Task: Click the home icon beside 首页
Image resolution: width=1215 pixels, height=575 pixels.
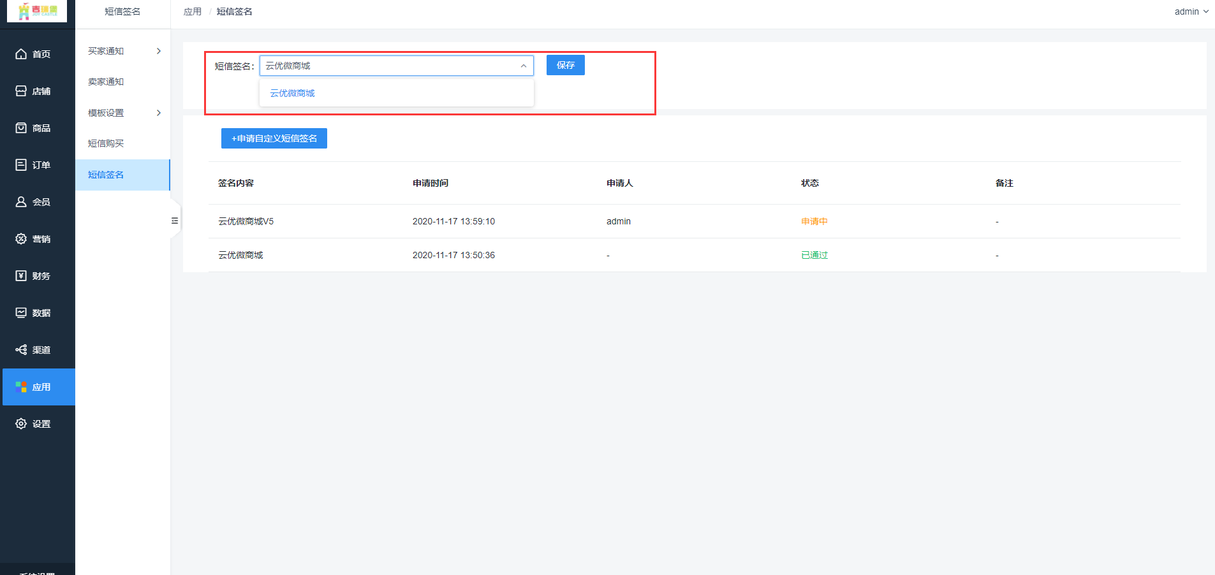Action: [21, 54]
